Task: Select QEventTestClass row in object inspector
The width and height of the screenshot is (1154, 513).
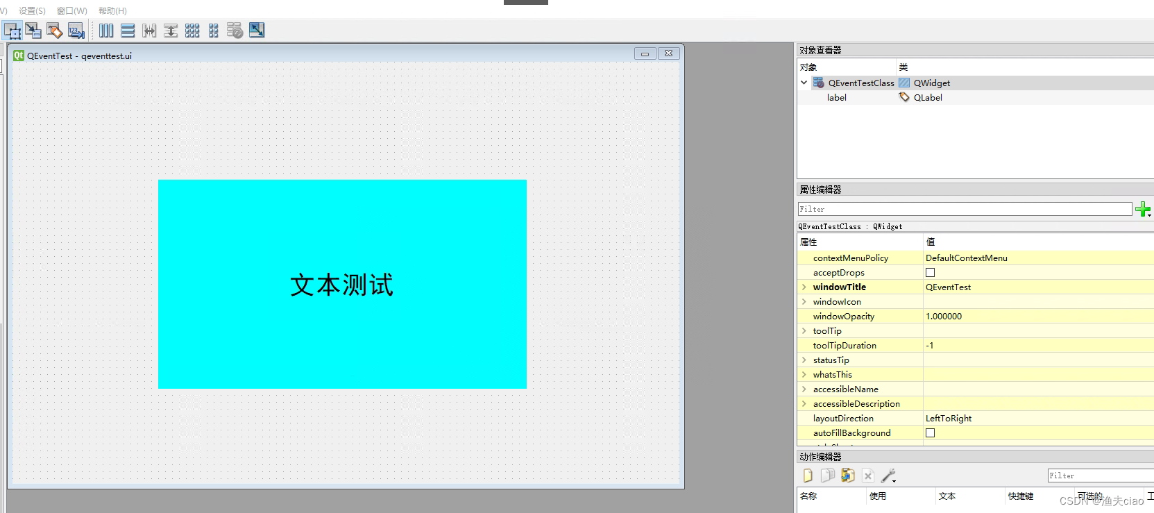Action: 975,83
